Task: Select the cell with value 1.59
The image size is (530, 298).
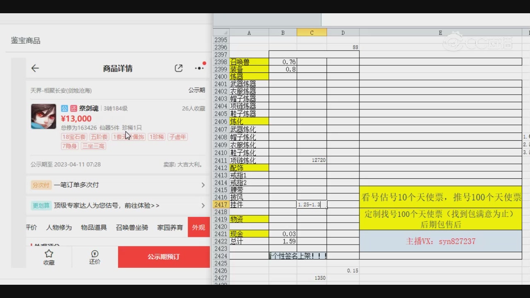Action: click(283, 241)
